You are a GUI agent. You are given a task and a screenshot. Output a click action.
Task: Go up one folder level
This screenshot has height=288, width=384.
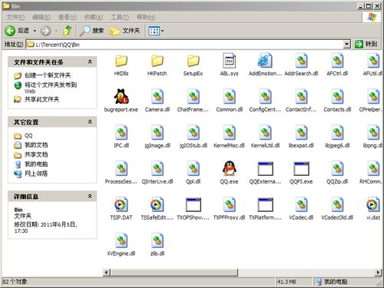point(68,31)
